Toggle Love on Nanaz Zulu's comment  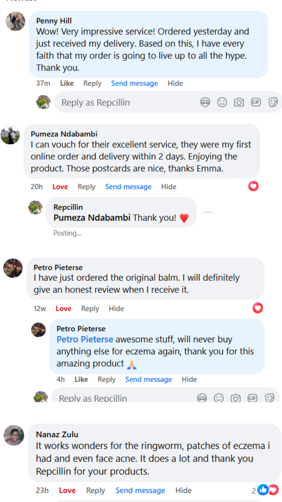point(67,490)
